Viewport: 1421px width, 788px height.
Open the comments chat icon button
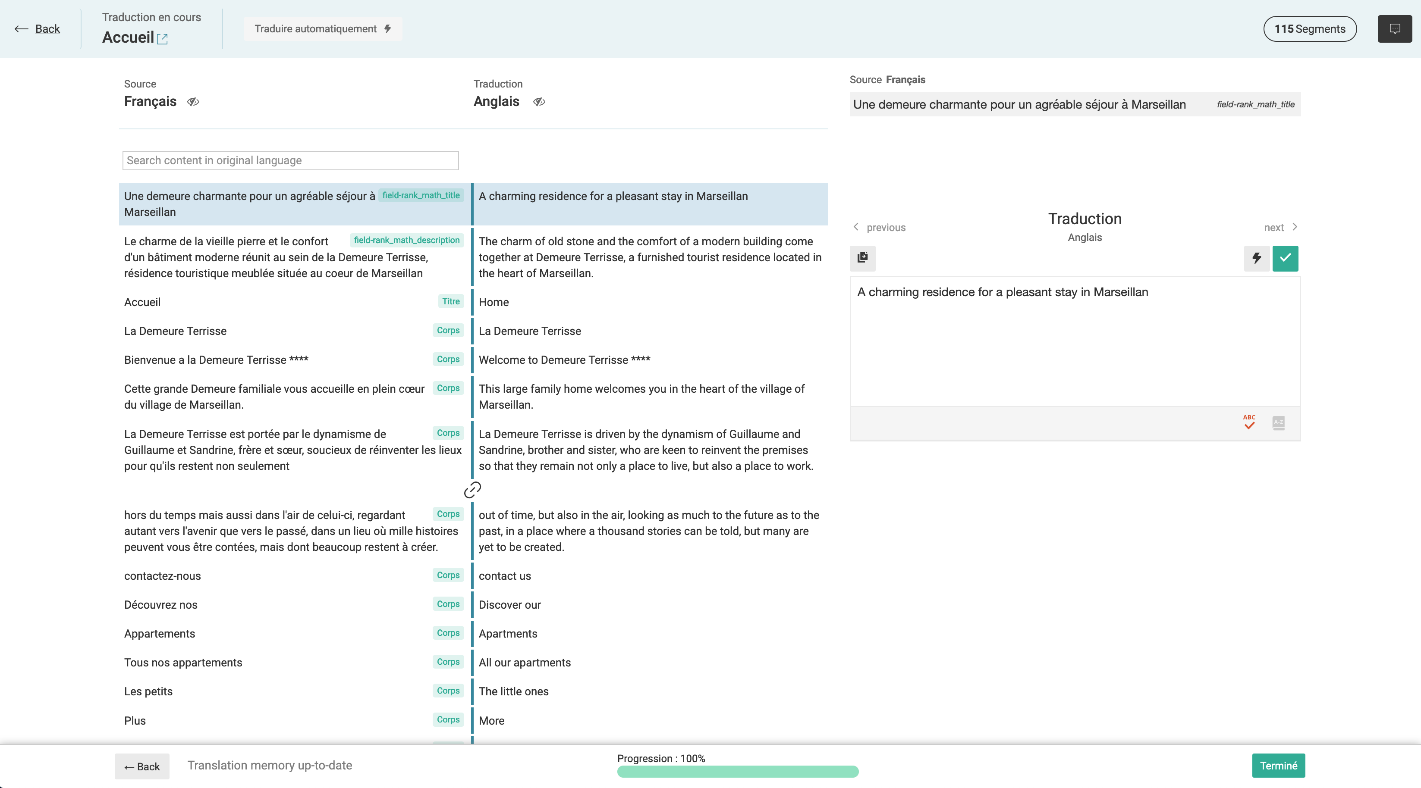click(1395, 28)
